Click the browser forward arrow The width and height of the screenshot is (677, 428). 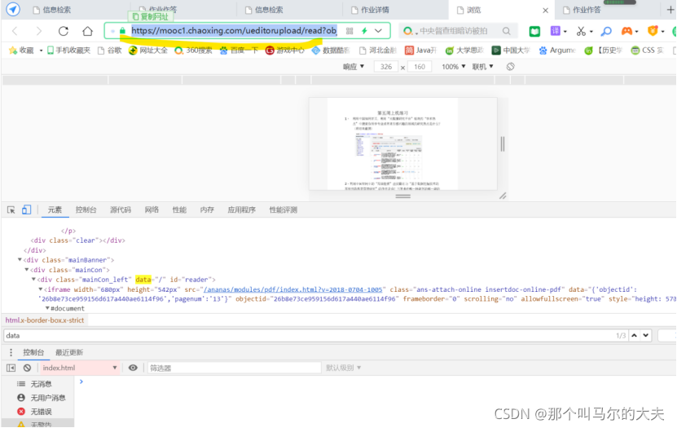pyautogui.click(x=39, y=31)
